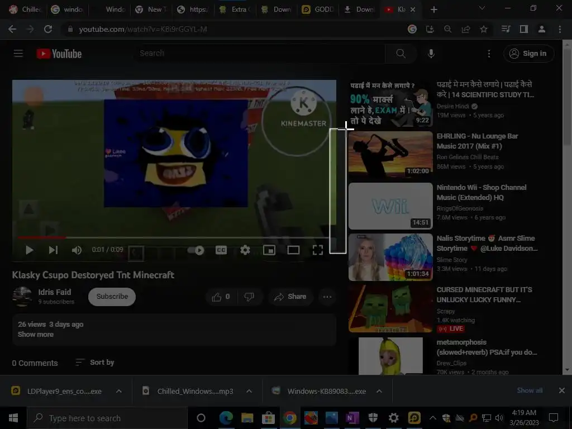Play the video with the play button
Viewport: 572px width, 429px height.
[29, 250]
